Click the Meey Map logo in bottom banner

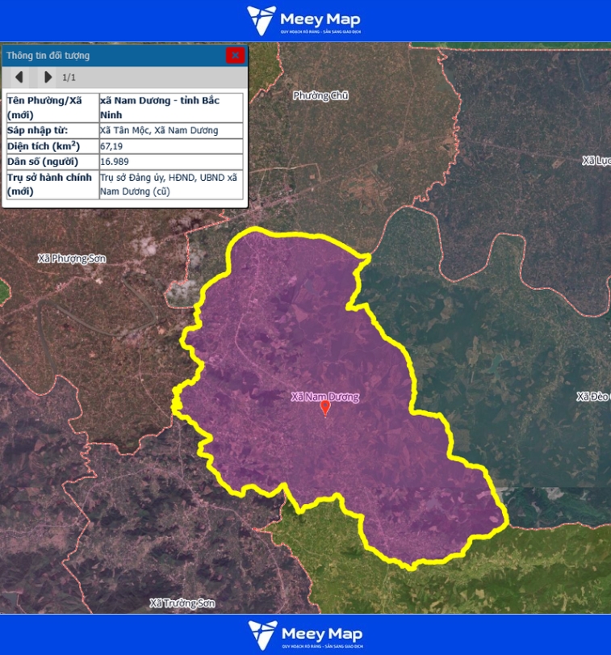(x=305, y=635)
